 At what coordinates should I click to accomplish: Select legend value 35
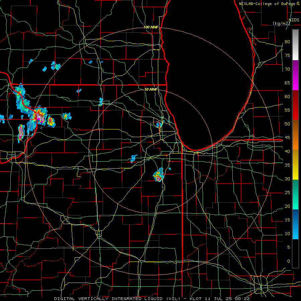tap(287, 165)
